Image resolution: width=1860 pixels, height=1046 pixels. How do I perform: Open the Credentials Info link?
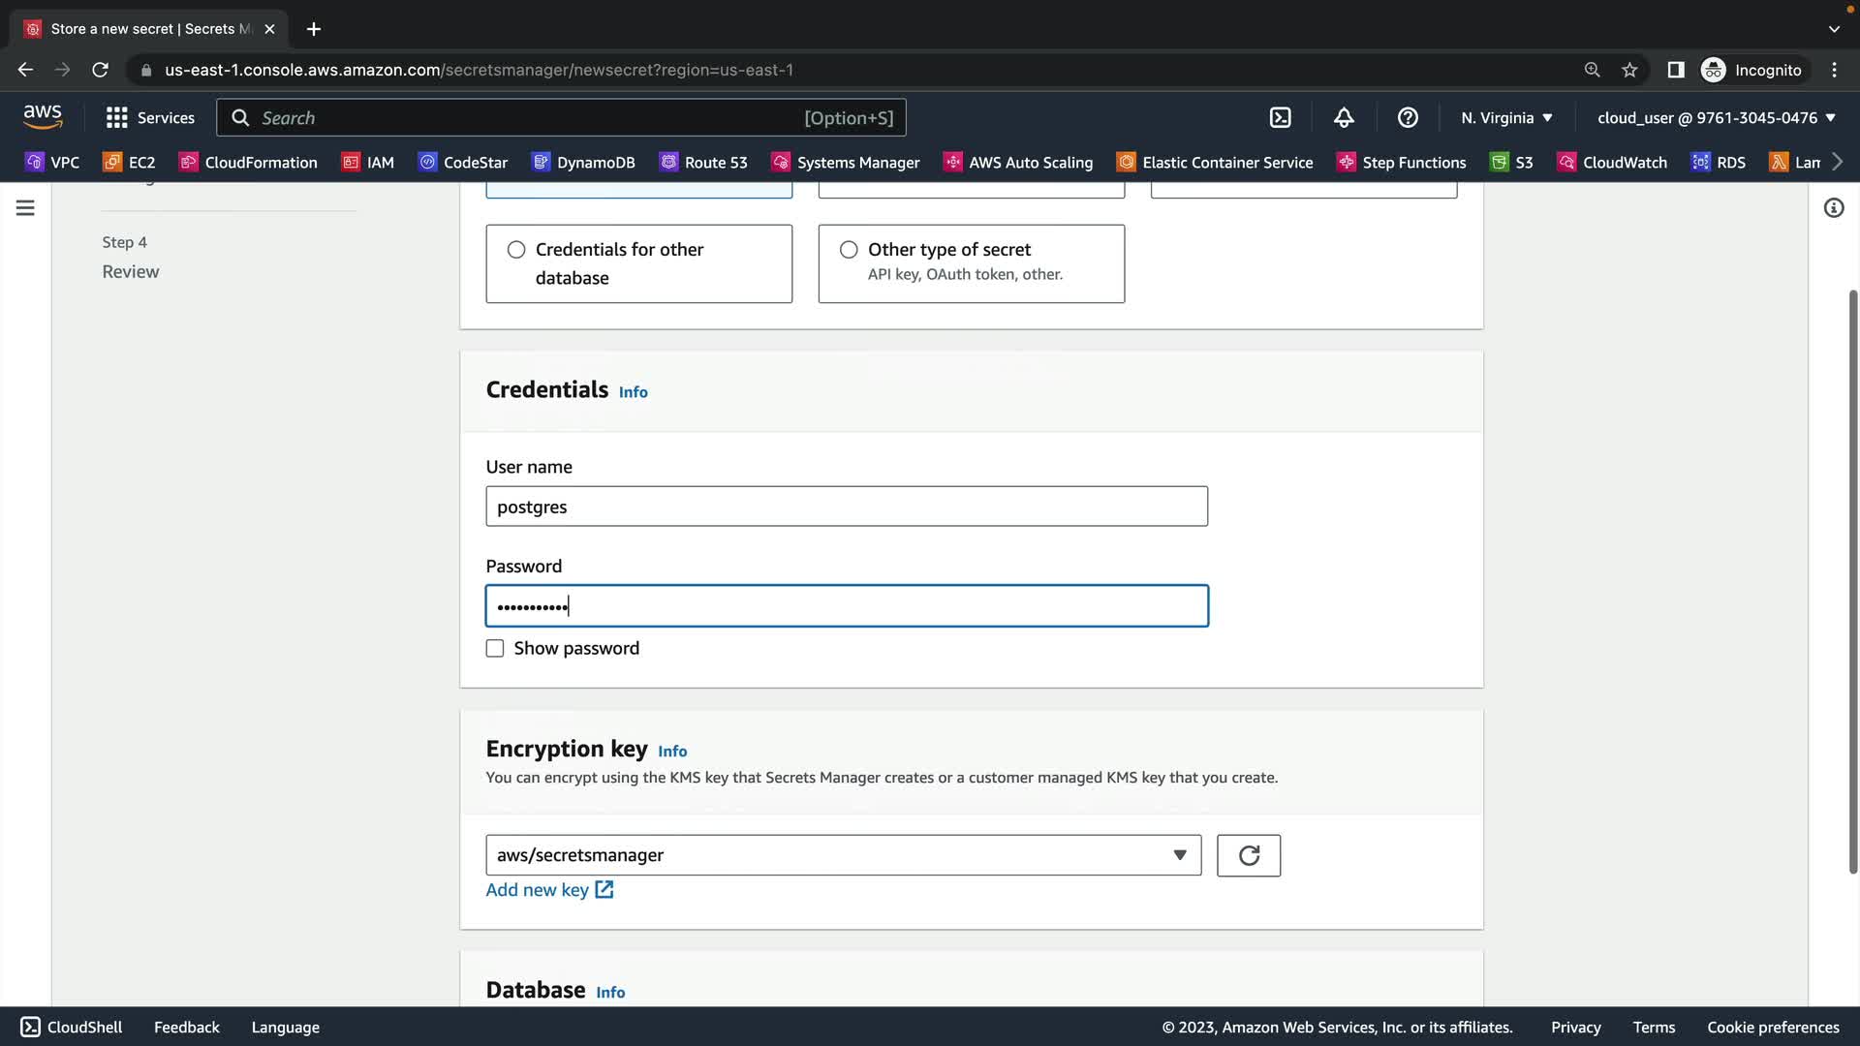pos(633,392)
